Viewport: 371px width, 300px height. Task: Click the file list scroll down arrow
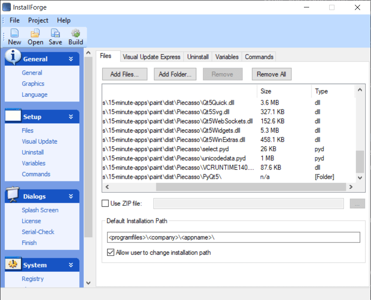tap(360, 178)
